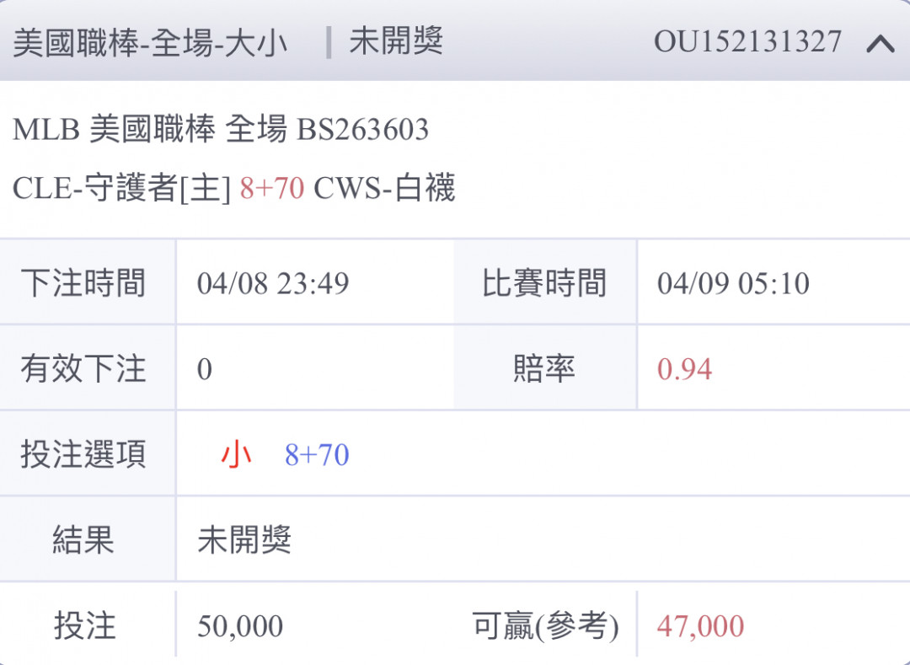Click the CWS-白襪 team name
This screenshot has width=910, height=665.
pos(384,188)
